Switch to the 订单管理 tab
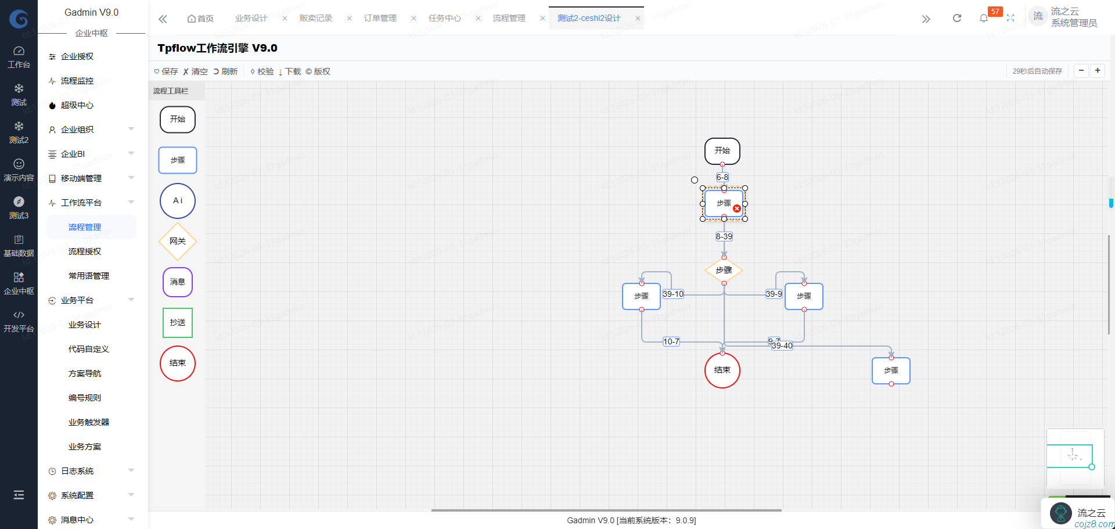 coord(380,19)
